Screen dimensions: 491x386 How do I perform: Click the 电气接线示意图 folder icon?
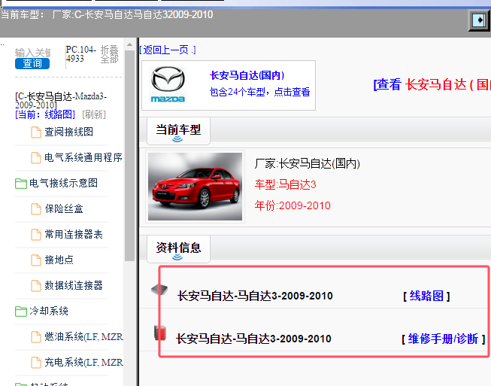(x=20, y=184)
